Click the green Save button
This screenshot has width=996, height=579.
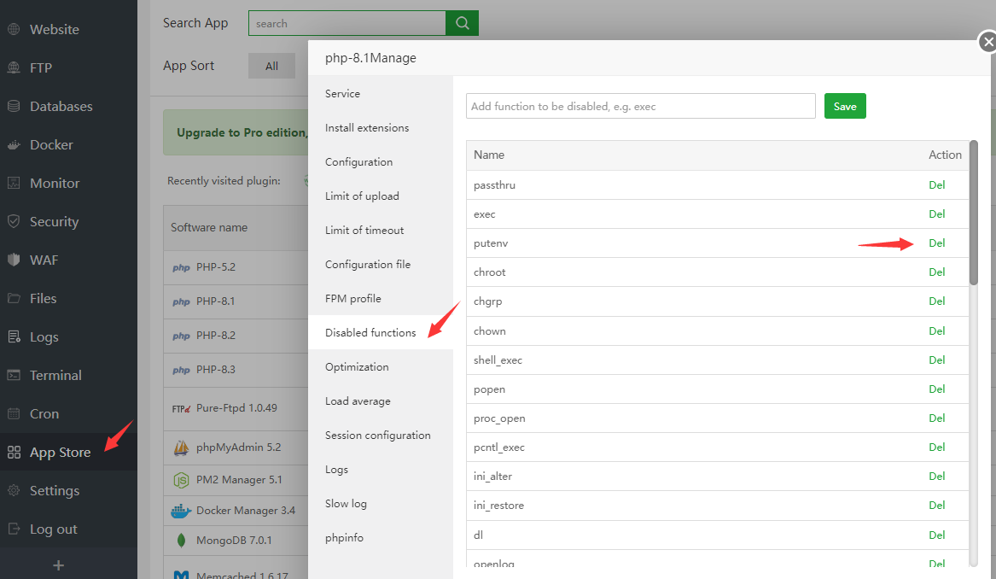[x=845, y=106]
